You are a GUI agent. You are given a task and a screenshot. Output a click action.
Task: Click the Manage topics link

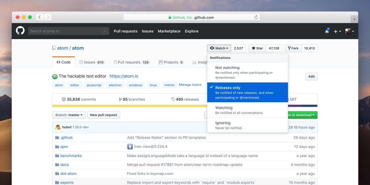(190, 84)
